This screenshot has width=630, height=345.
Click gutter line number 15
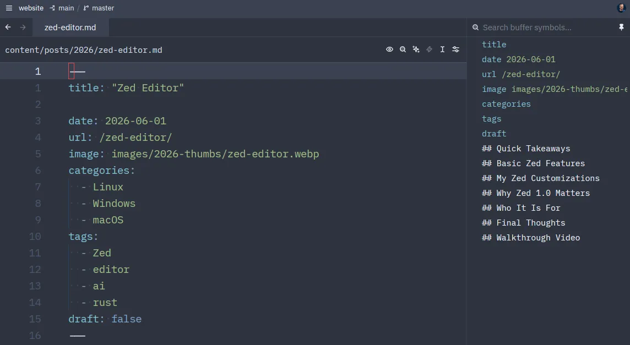pos(35,319)
